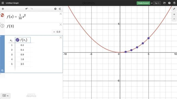Open the help menu

[169, 3]
